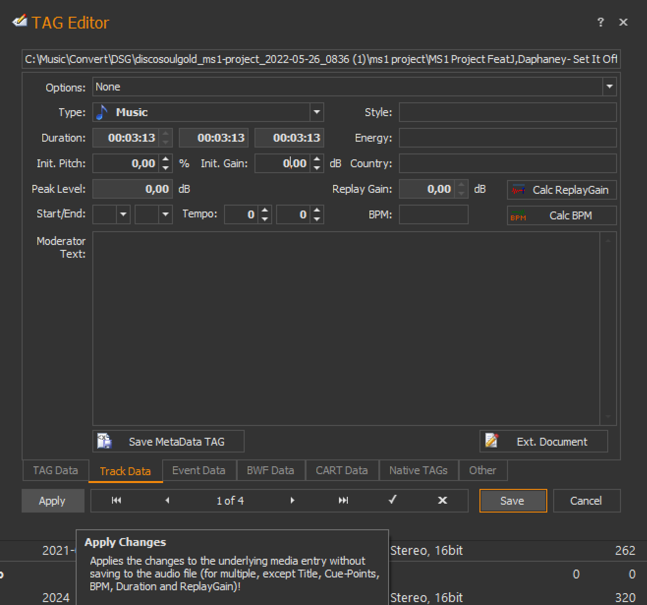
Task: Open the Ext. Document editor
Action: (x=543, y=441)
